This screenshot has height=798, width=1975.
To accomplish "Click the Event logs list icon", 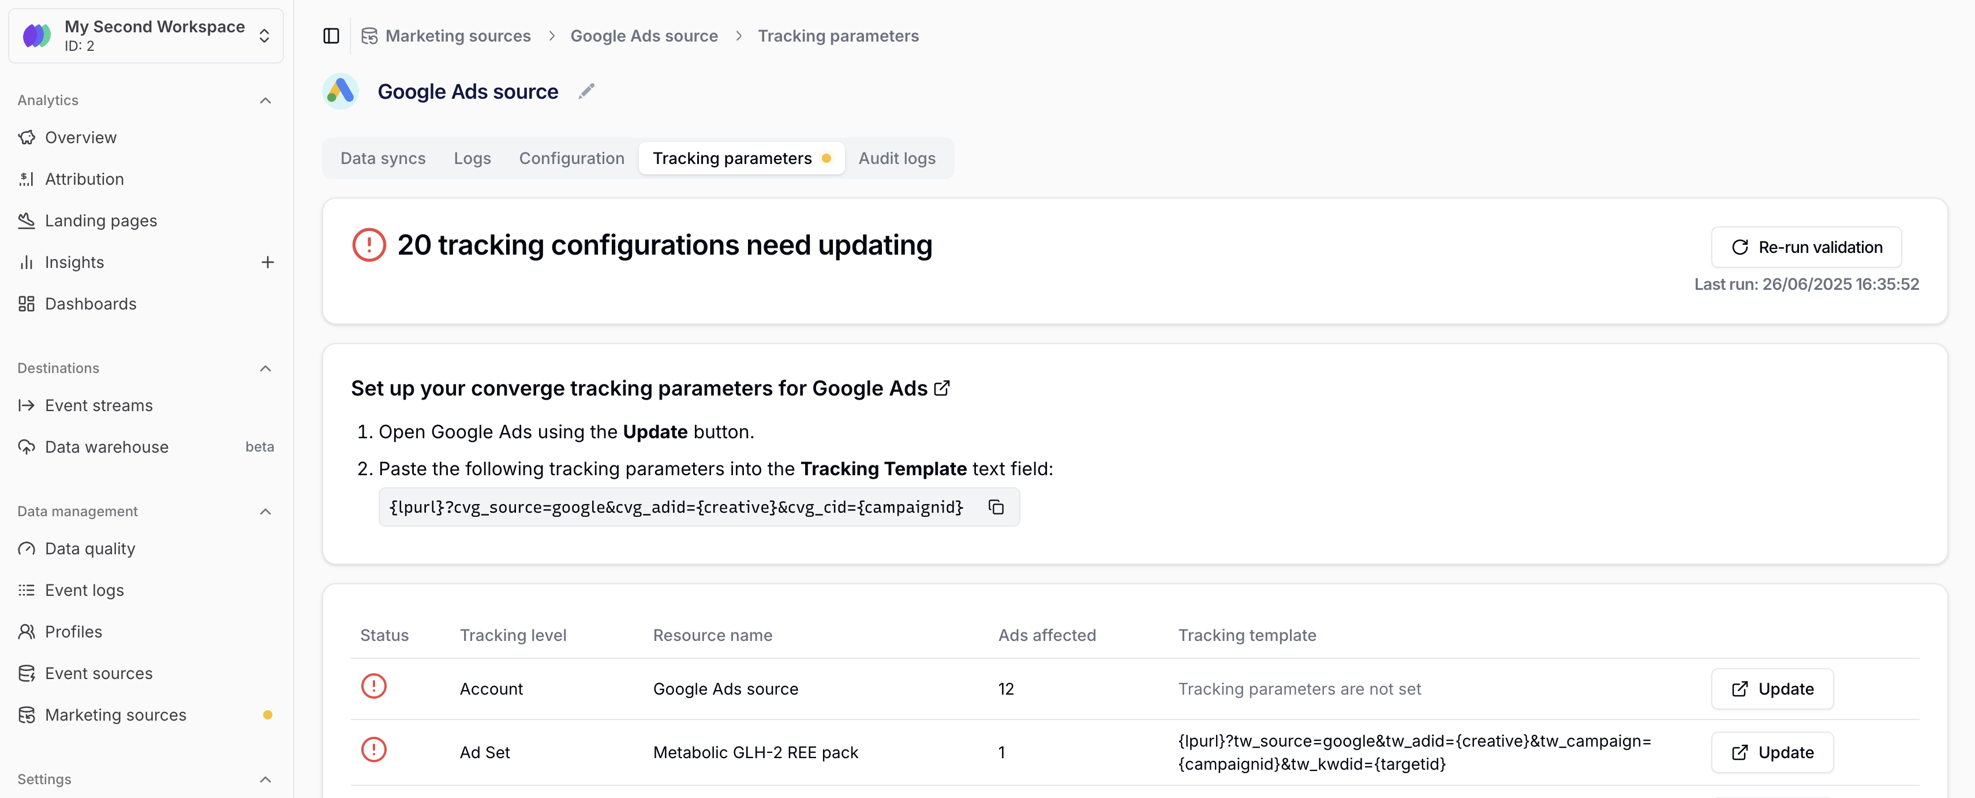I will [x=27, y=590].
